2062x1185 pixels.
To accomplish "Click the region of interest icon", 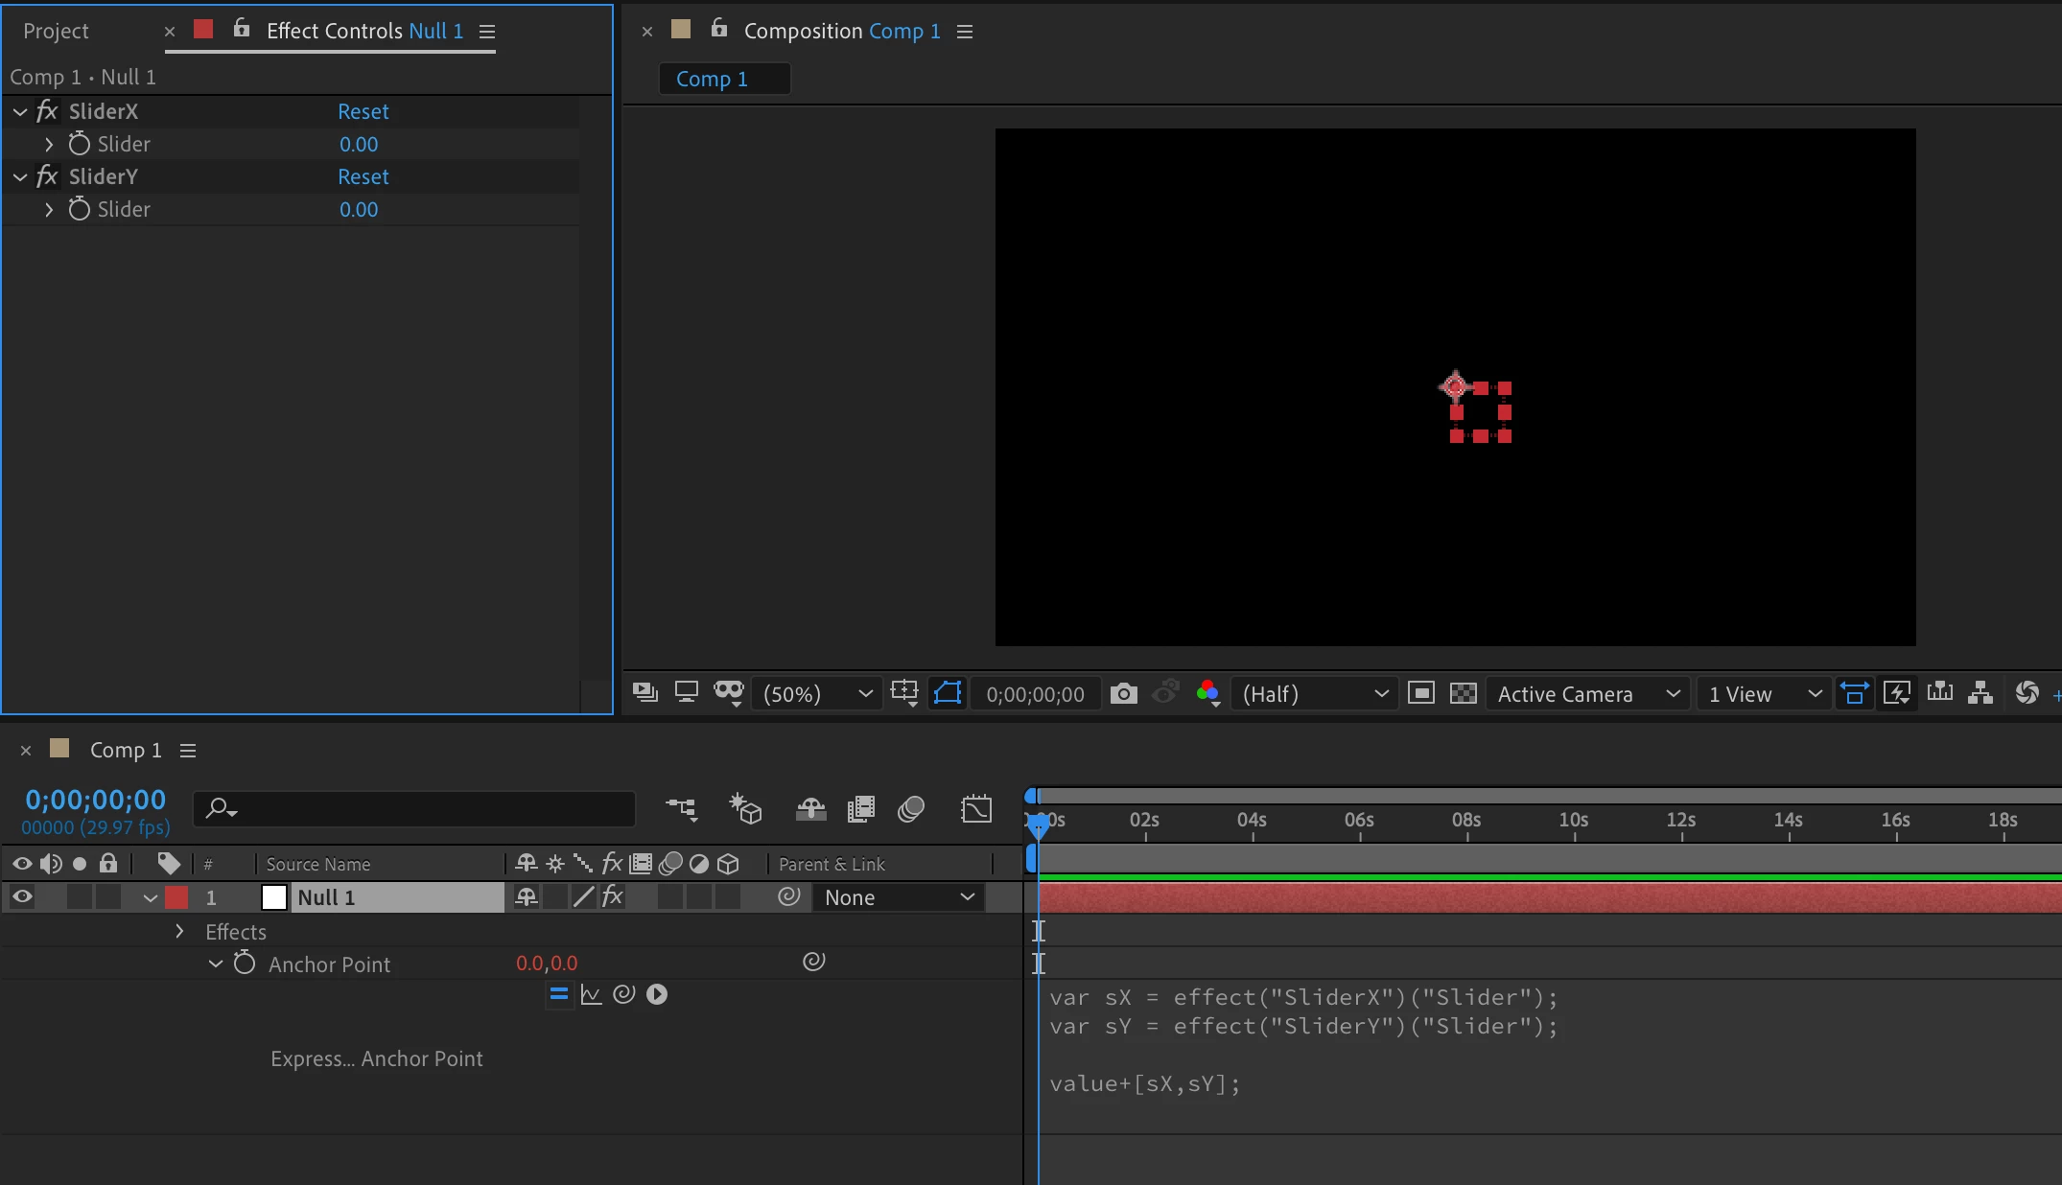I will tap(1420, 693).
